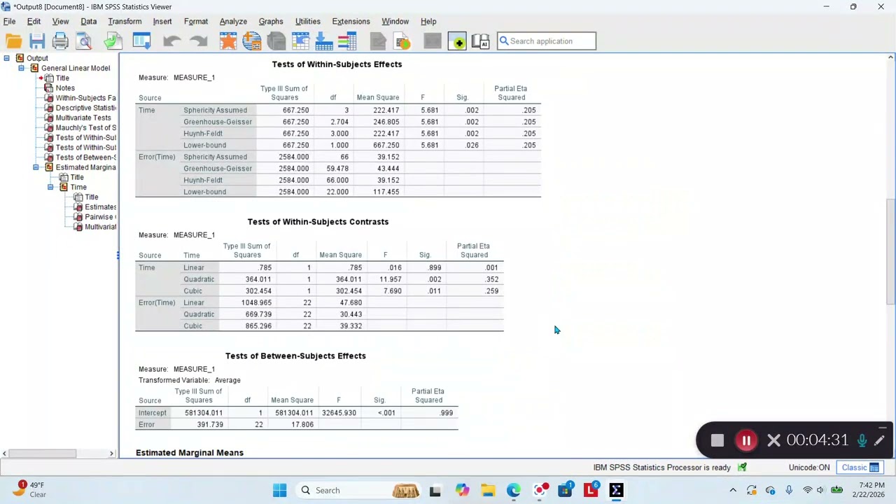
Task: Open the Windows Start menu
Action: (x=279, y=491)
